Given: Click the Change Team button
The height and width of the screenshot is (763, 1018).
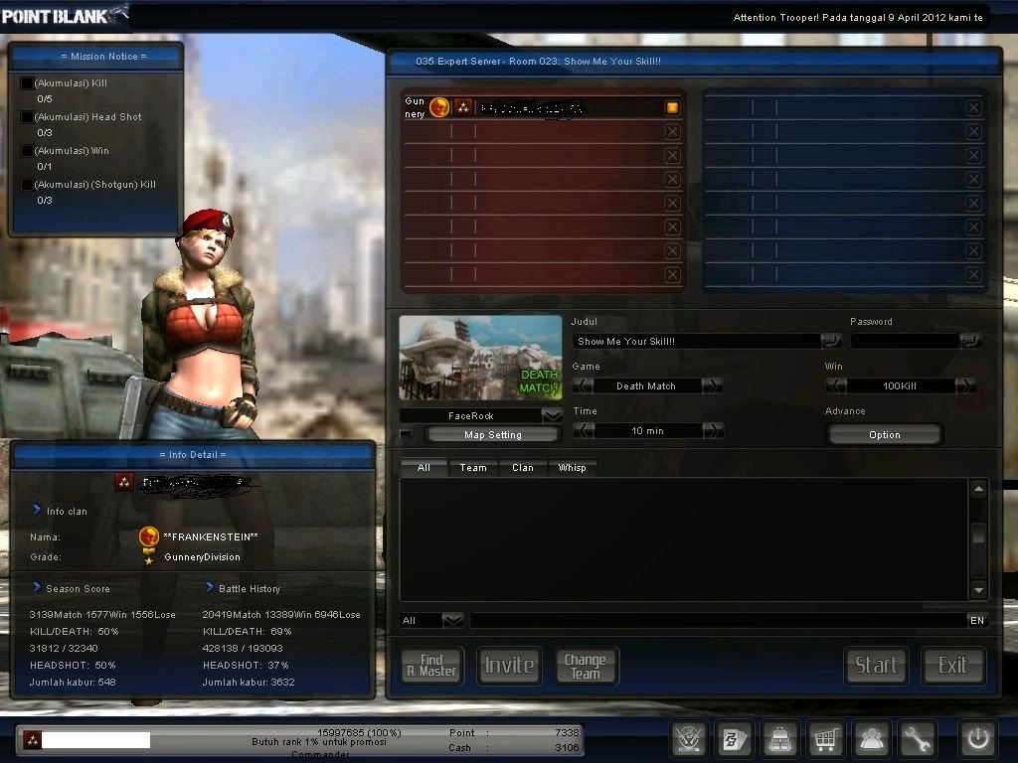Looking at the screenshot, I should pos(586,666).
